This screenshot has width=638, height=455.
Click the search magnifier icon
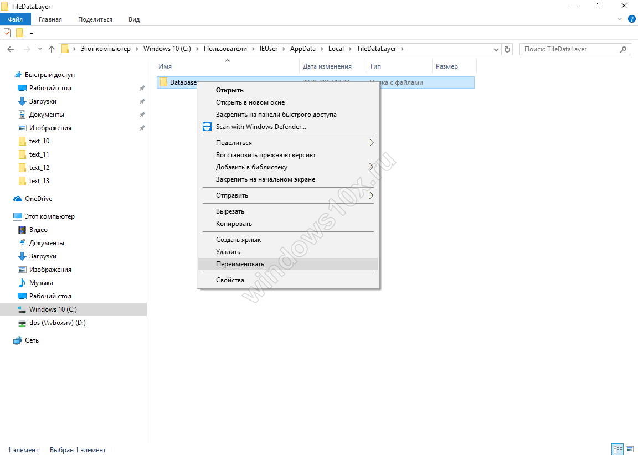624,49
